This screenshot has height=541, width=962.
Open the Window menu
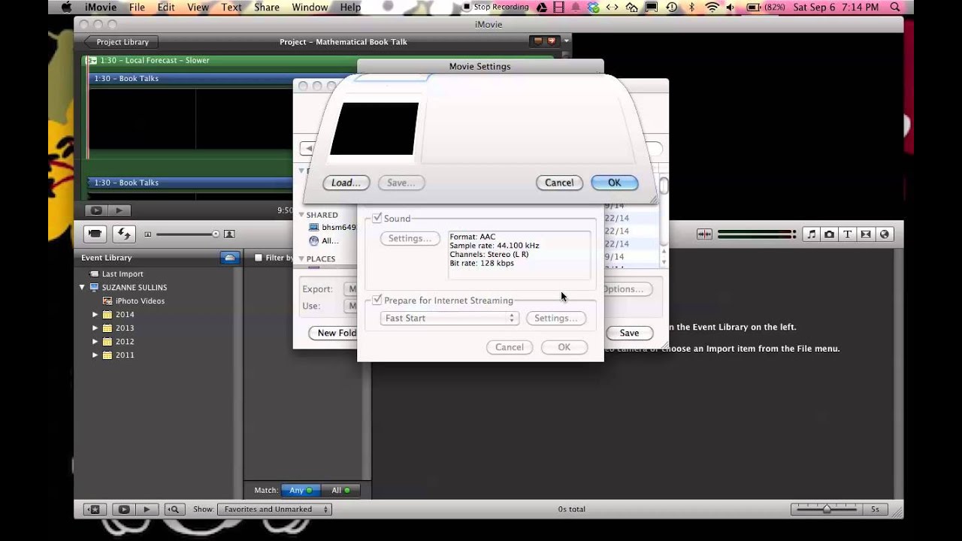pos(309,7)
